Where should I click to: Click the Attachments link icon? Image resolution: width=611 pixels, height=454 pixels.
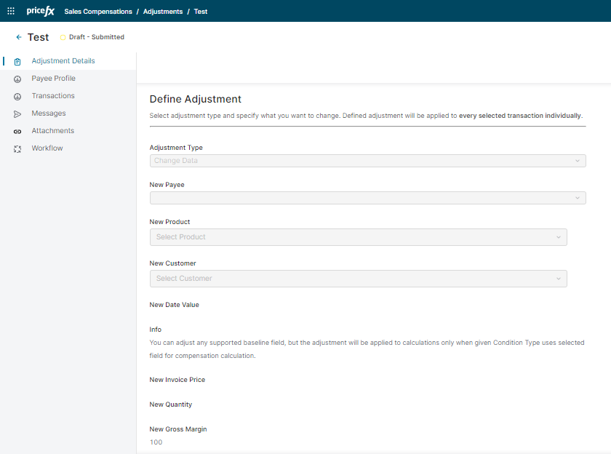[x=17, y=132]
